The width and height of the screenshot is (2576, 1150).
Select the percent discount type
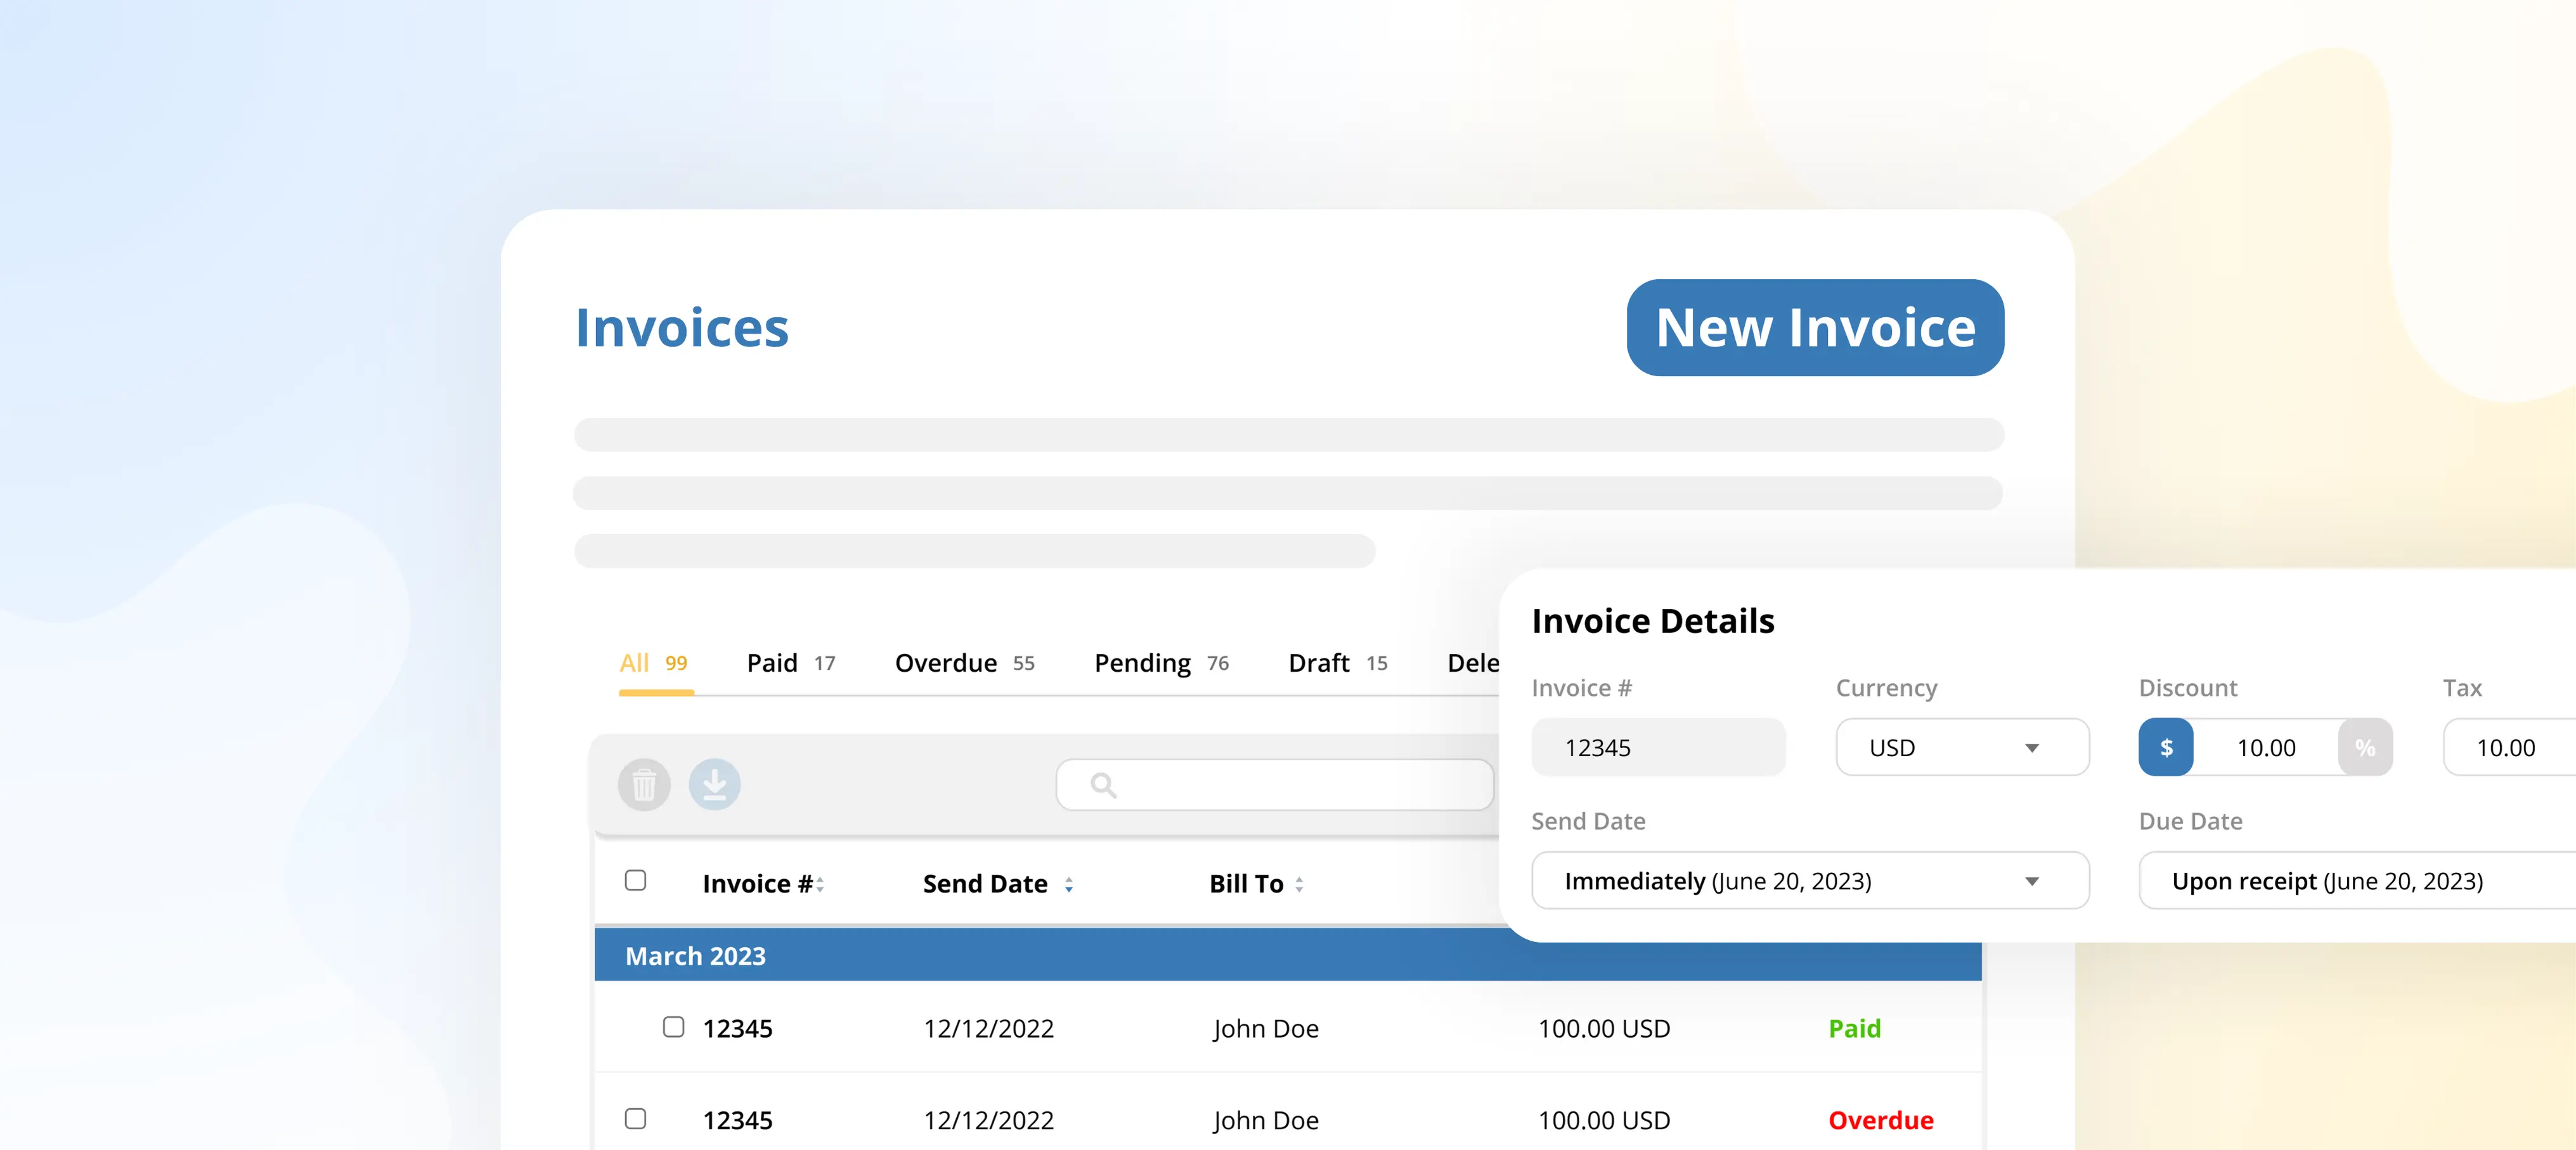coord(2365,747)
